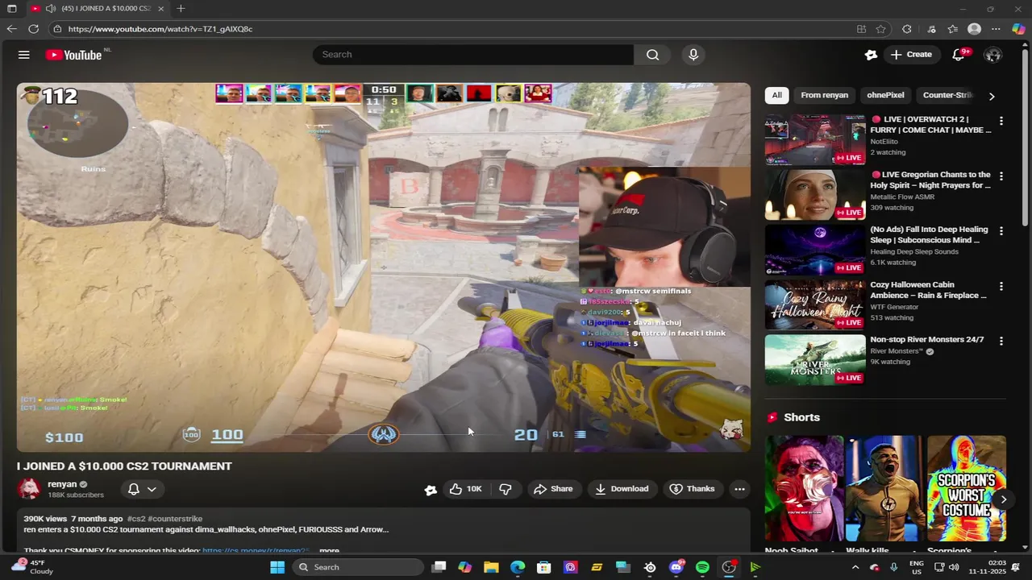The height and width of the screenshot is (580, 1032).
Task: Open browser settings three-dot menu
Action: [x=996, y=29]
